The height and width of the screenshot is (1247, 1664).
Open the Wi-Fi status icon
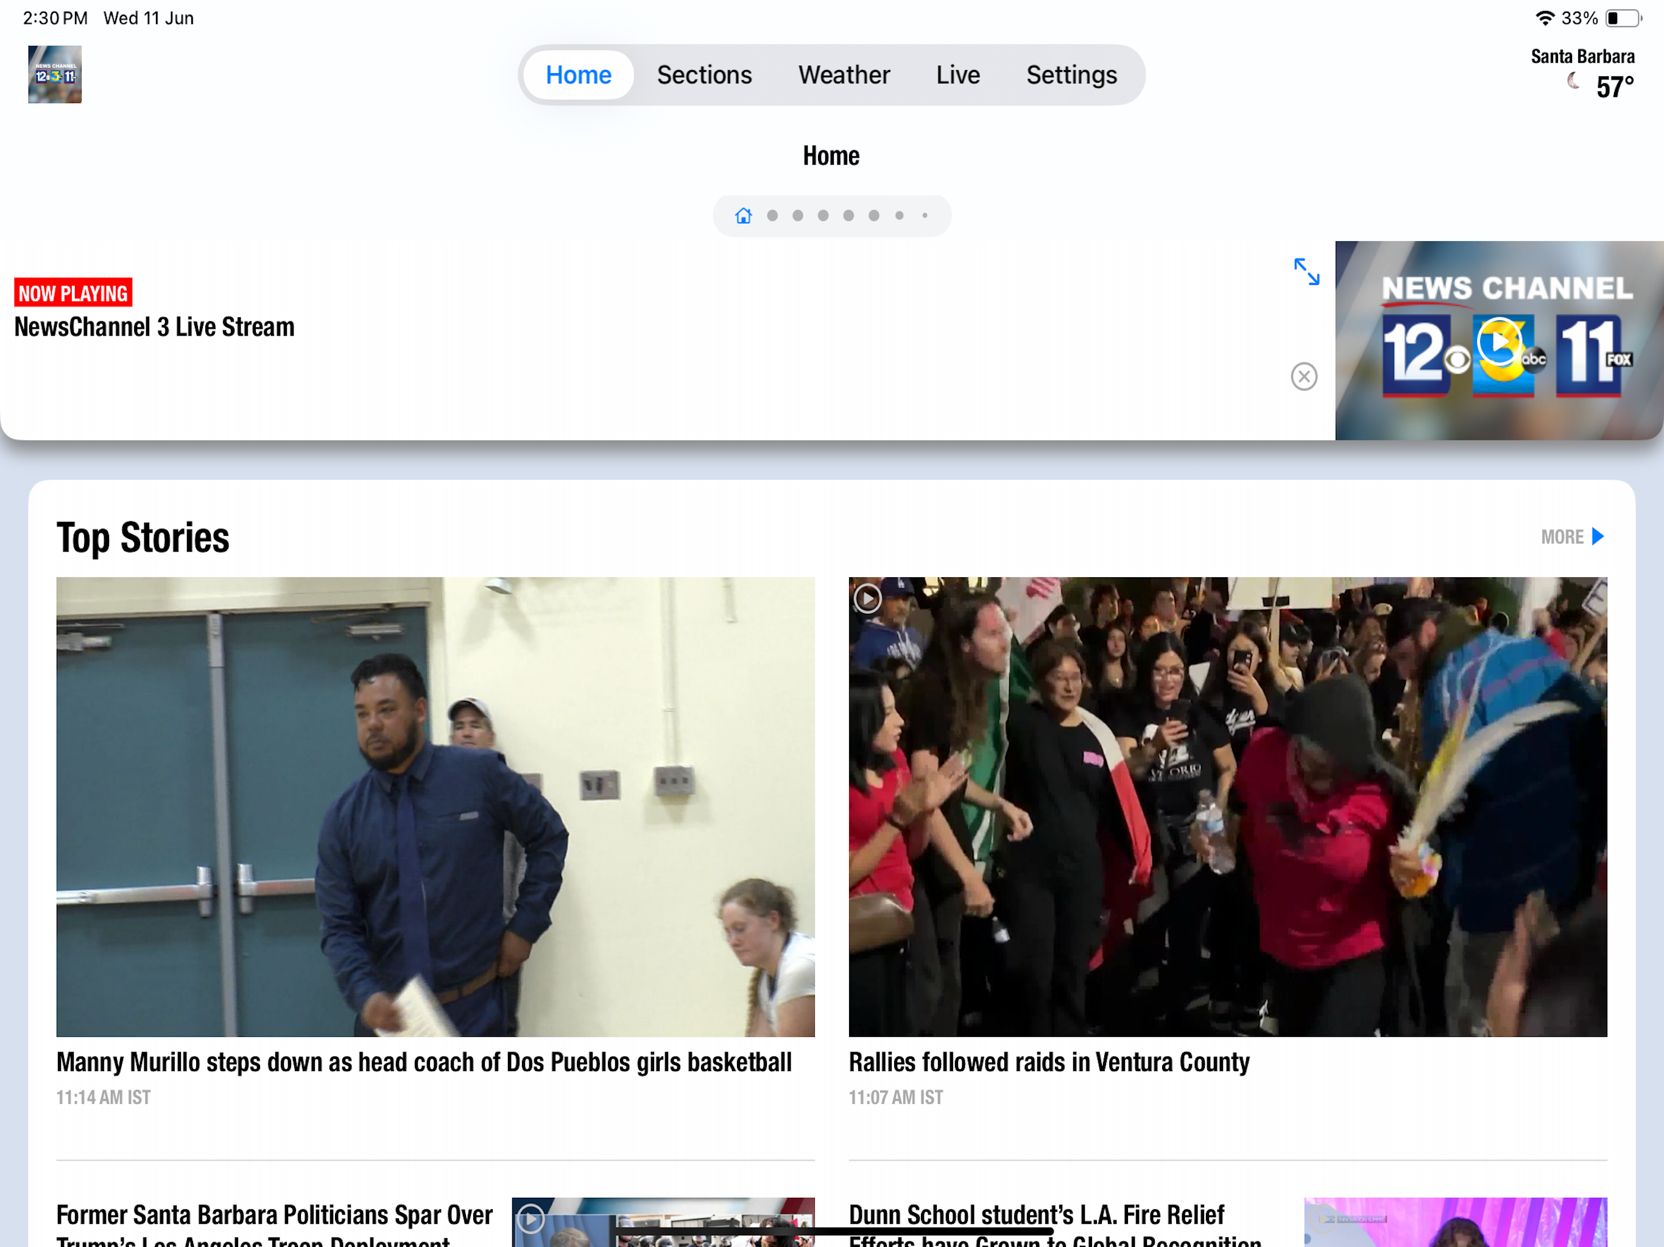(1545, 18)
